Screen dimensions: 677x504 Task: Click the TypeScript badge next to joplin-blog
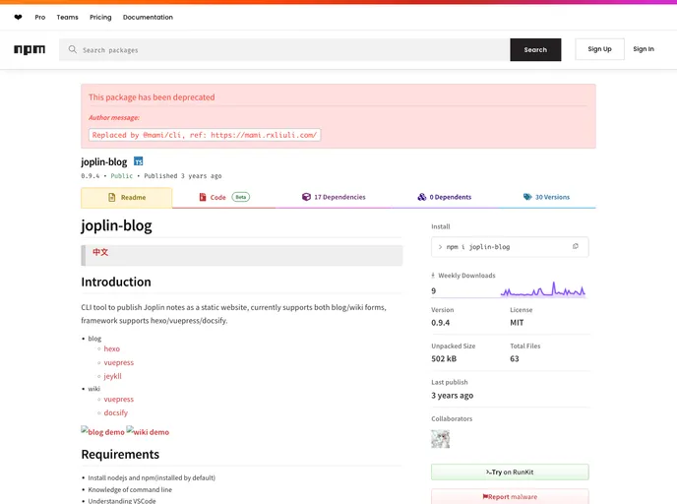pyautogui.click(x=138, y=161)
